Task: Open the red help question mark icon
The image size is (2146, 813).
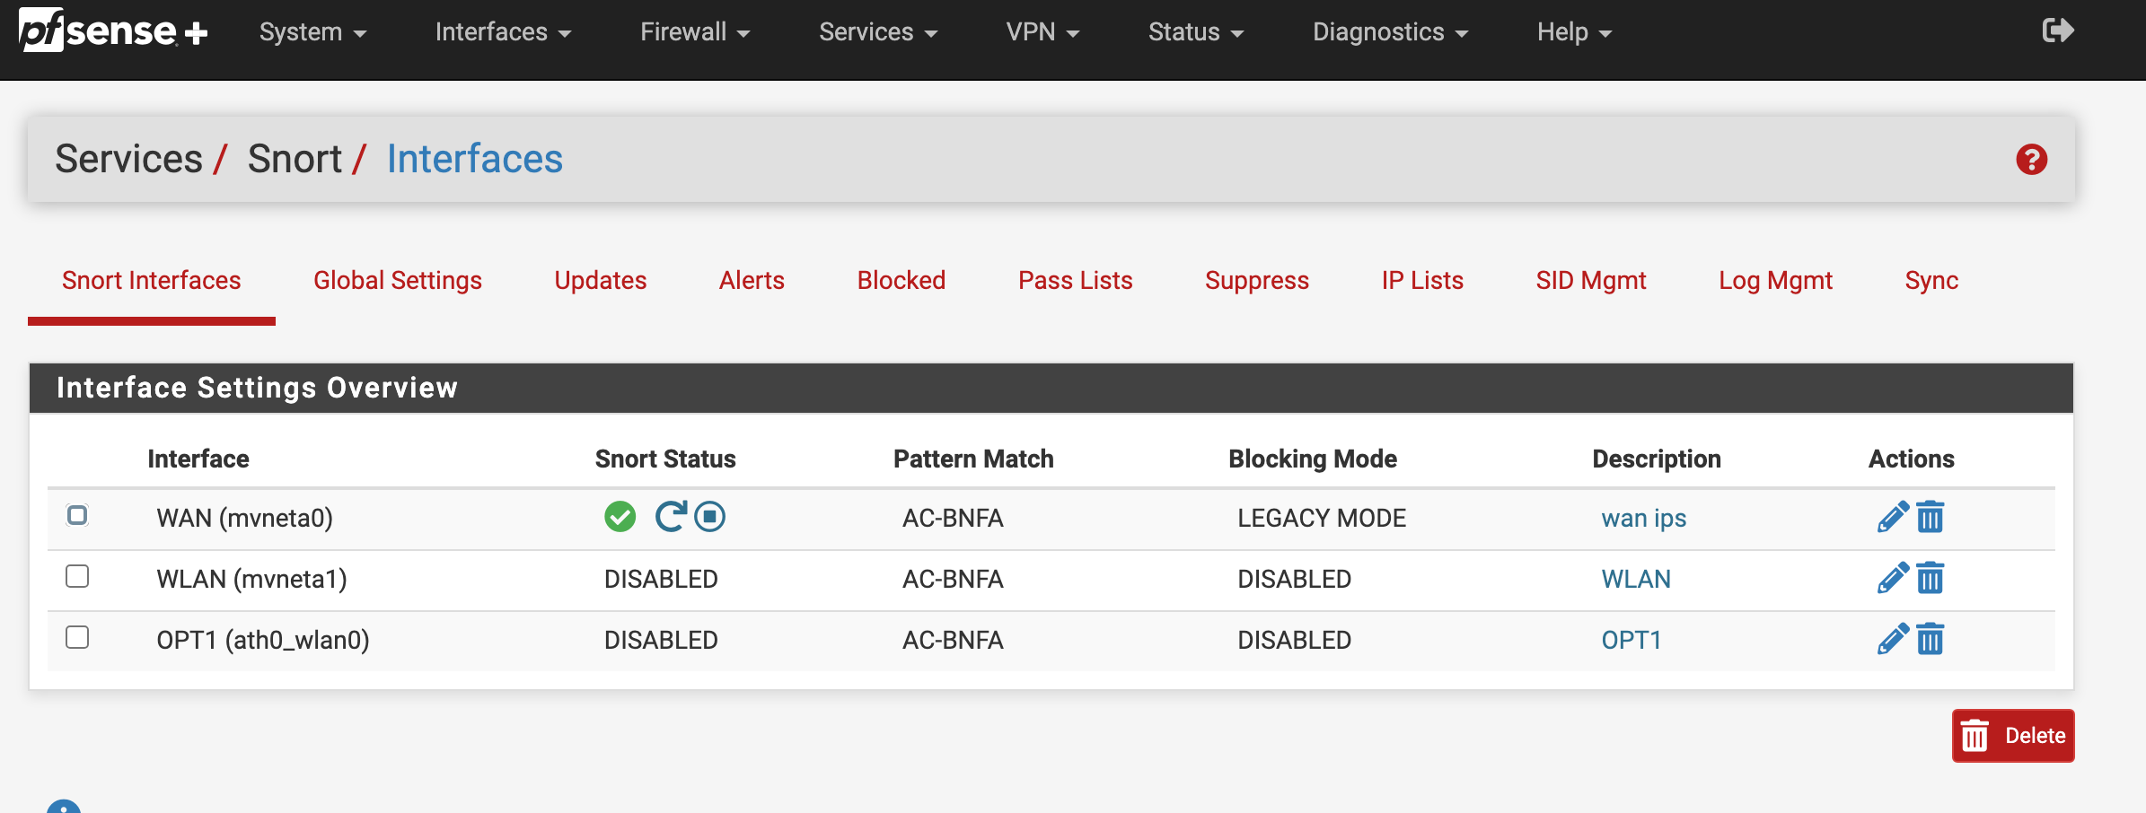Action: [x=2031, y=159]
